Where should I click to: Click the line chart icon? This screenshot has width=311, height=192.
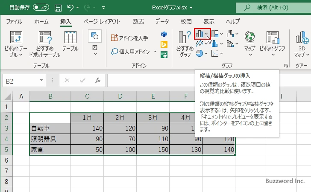click(200, 44)
